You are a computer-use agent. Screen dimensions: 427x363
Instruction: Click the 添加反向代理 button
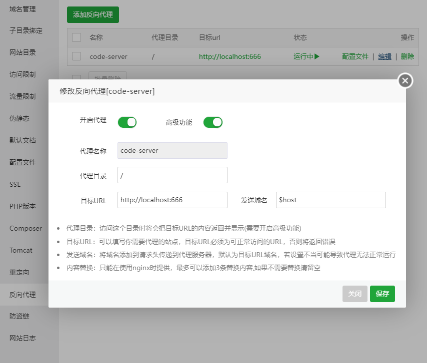click(93, 14)
